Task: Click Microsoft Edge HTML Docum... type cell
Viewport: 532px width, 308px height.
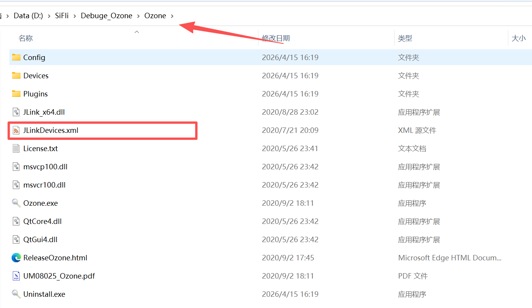Action: (450, 258)
